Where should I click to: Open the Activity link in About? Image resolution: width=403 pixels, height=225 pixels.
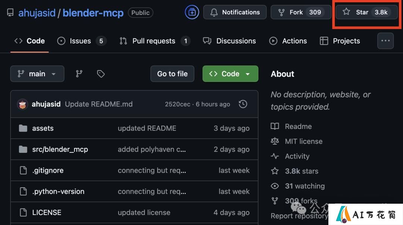point(297,156)
